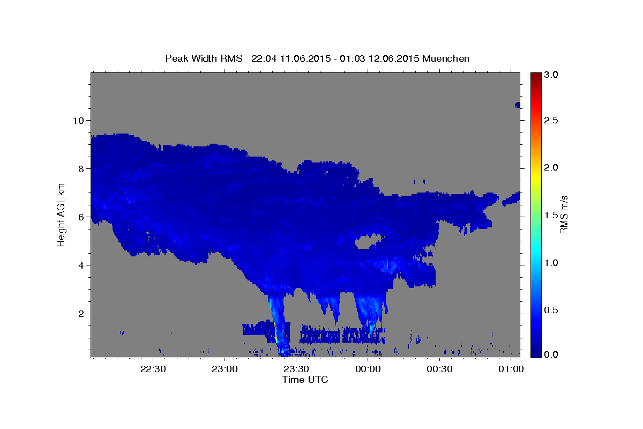Click the 00:30 time tick label
643x429 pixels.
(440, 369)
